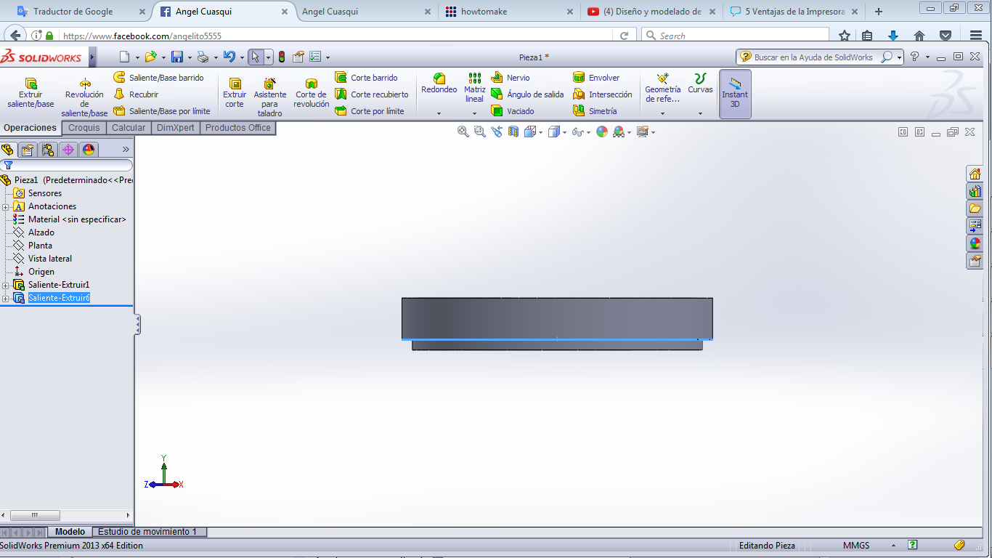Expand manager panel tabs chevron
The width and height of the screenshot is (992, 558).
[x=126, y=150]
